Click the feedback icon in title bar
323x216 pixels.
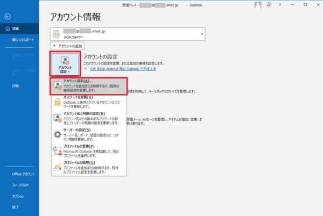[269, 5]
